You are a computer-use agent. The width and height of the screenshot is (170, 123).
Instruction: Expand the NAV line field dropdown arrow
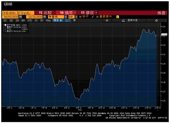[66, 17]
